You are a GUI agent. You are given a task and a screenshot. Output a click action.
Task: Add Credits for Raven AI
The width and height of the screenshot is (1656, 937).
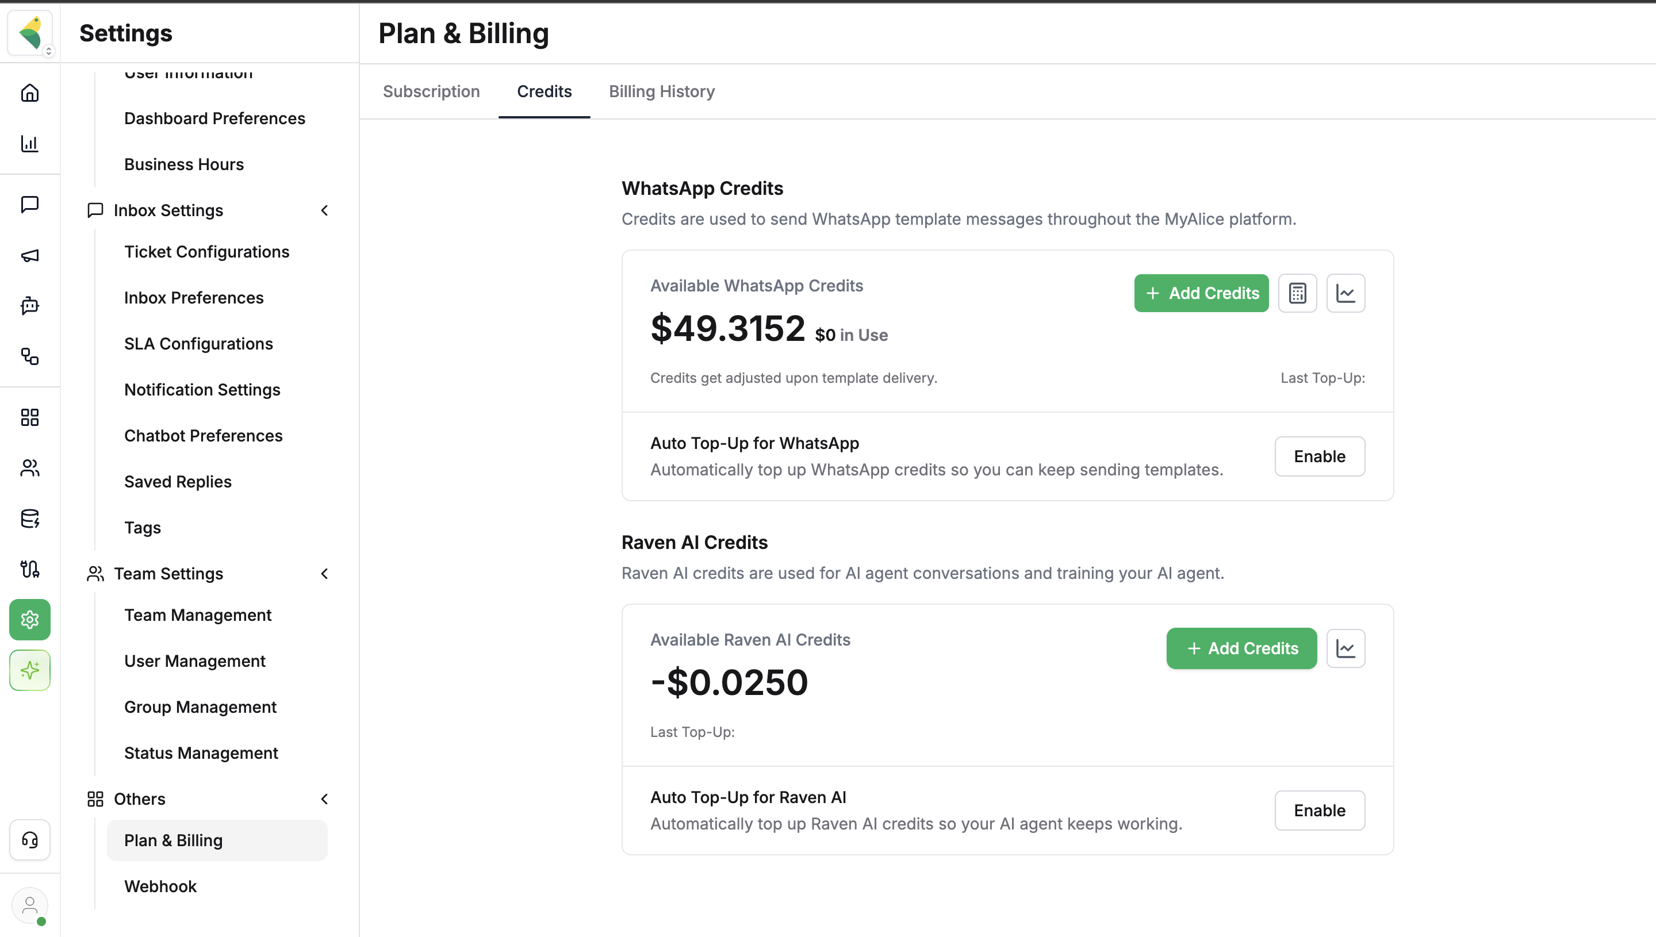pyautogui.click(x=1241, y=648)
